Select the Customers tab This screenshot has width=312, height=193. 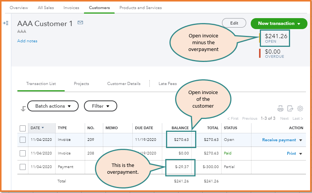pyautogui.click(x=99, y=8)
